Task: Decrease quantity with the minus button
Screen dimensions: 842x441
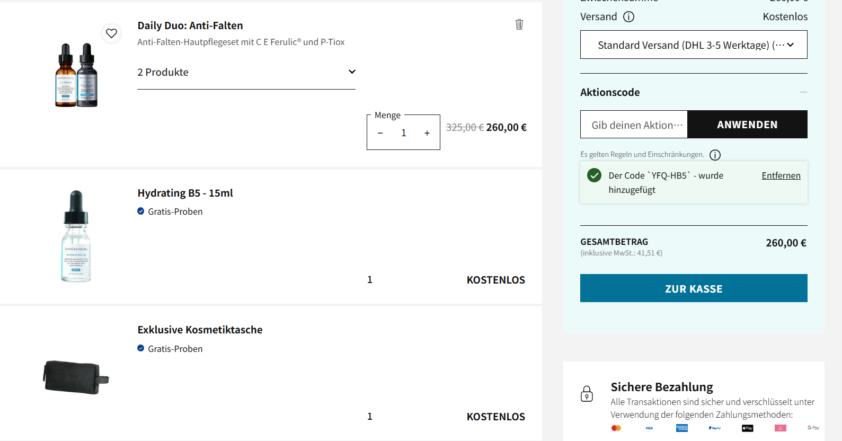Action: click(x=380, y=133)
